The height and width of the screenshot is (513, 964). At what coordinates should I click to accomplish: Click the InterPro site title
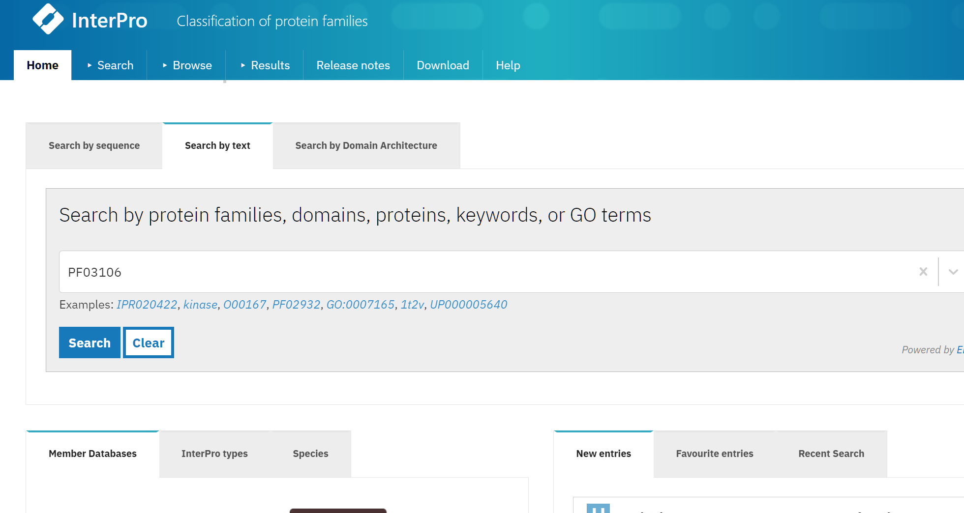pos(110,21)
